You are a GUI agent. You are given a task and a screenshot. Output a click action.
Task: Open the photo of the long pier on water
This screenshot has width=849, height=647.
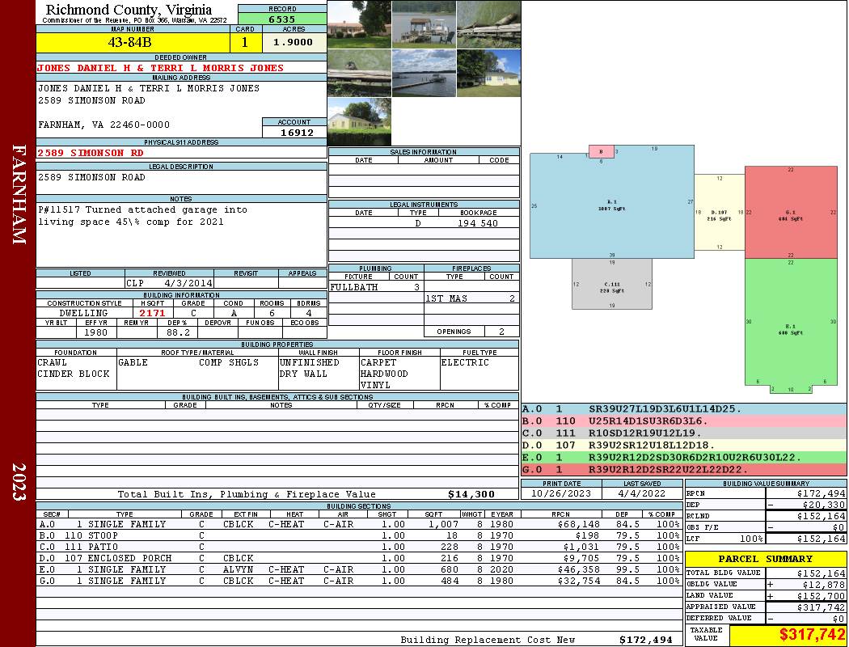coord(423,73)
